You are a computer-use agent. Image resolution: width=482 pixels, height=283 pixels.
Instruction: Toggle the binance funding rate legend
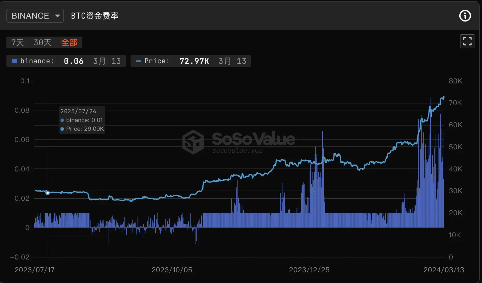[x=66, y=61]
